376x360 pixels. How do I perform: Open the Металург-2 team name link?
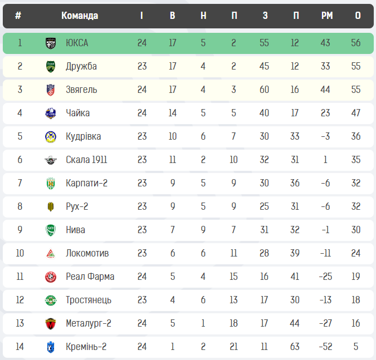[89, 323]
